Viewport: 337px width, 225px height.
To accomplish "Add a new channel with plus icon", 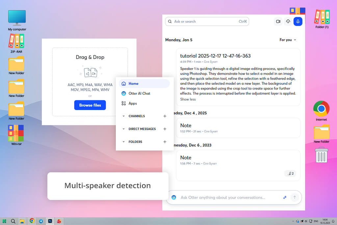I will tap(165, 116).
